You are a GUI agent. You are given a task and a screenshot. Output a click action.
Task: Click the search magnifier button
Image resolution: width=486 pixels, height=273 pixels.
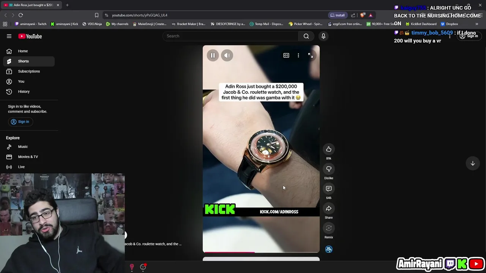tap(306, 36)
